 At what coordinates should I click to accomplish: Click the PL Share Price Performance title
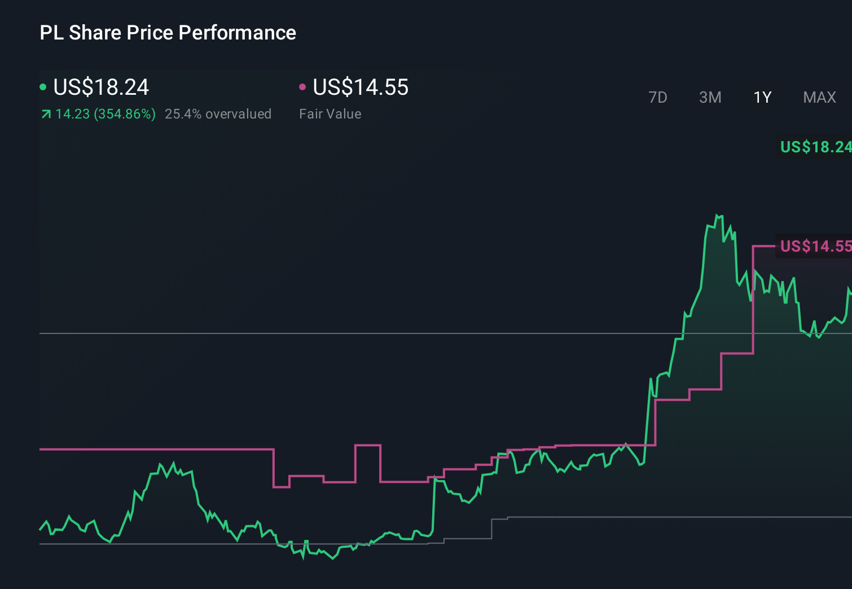(168, 33)
